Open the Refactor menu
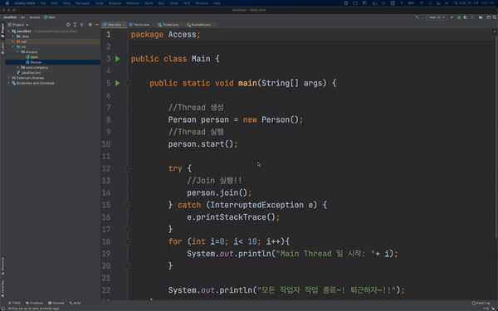498x311 pixels. [x=133, y=3]
